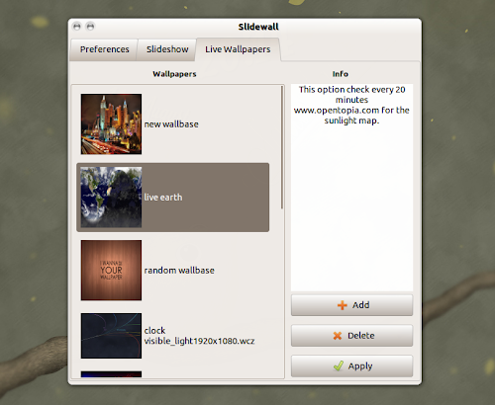Click the Slidewall window title

point(258,27)
